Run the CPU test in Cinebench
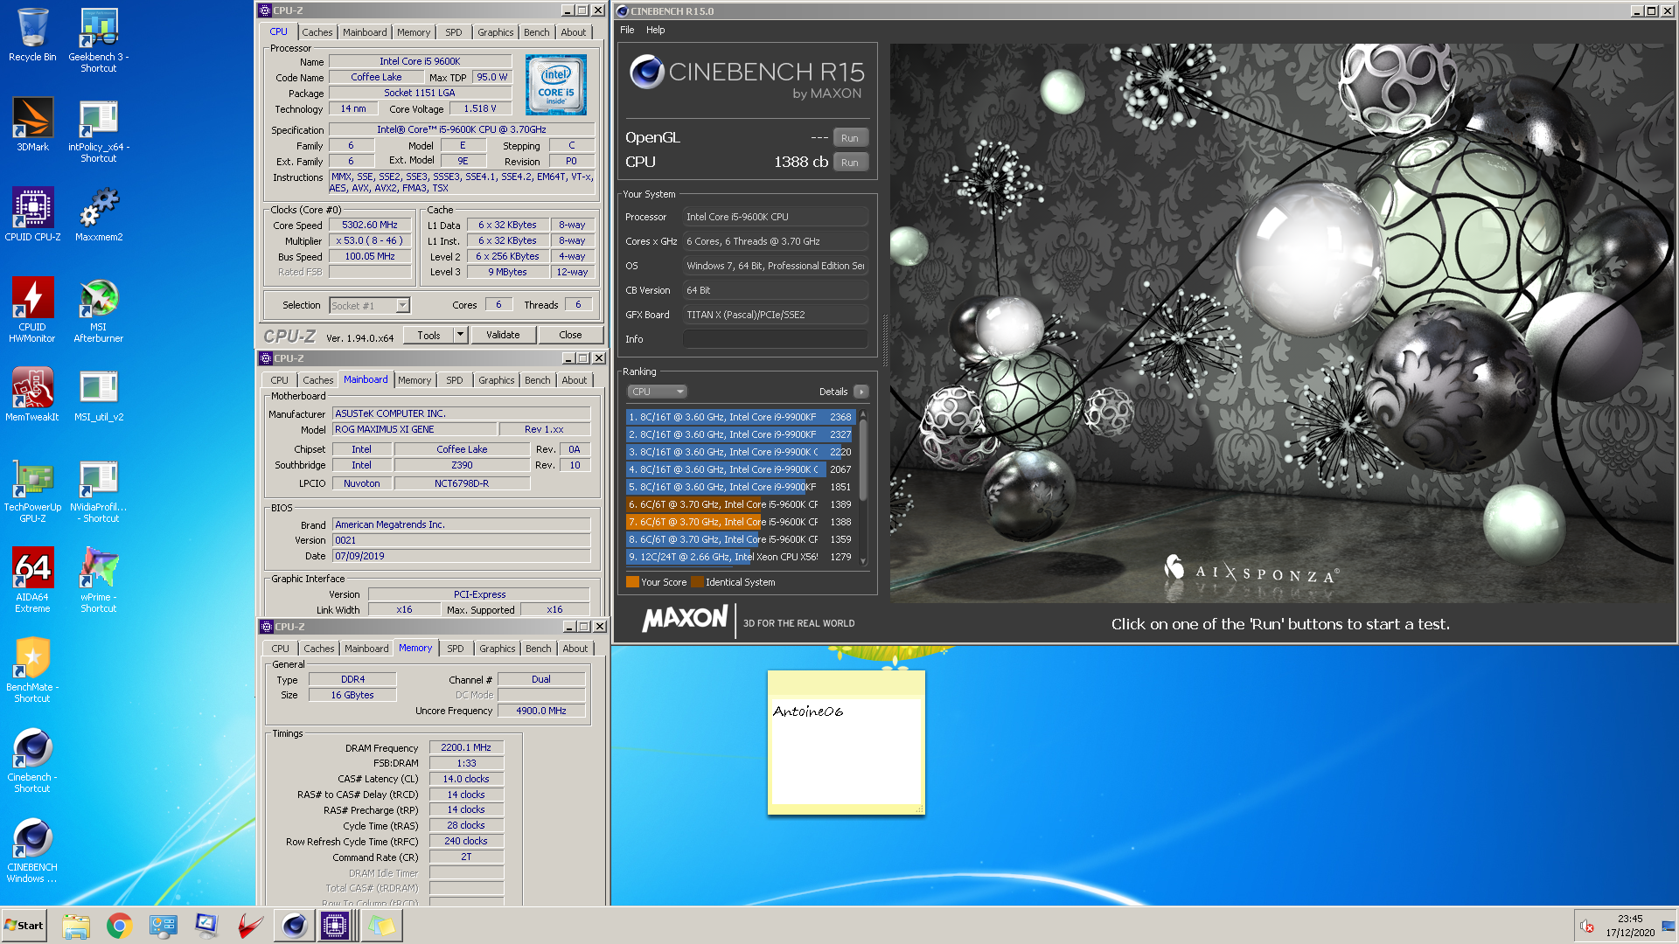The height and width of the screenshot is (944, 1679). point(850,163)
